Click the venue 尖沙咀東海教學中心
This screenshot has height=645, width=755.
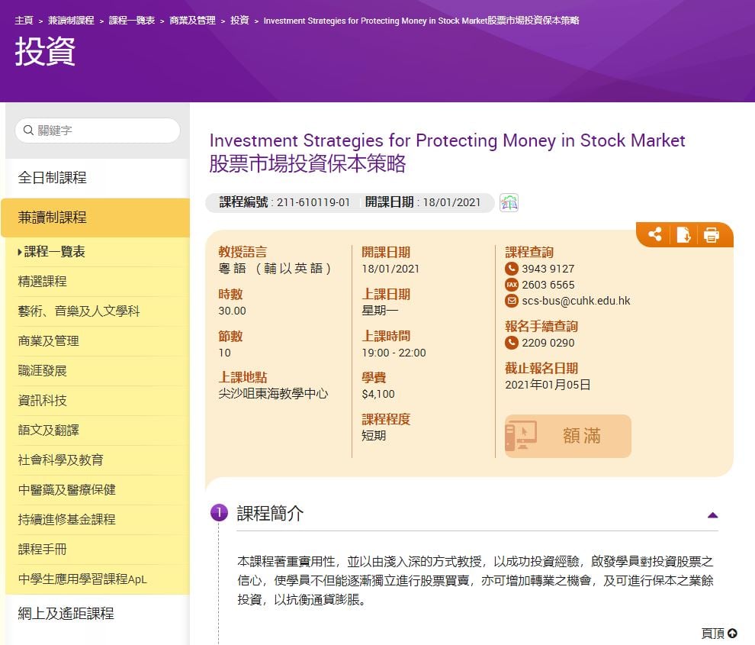pos(273,394)
